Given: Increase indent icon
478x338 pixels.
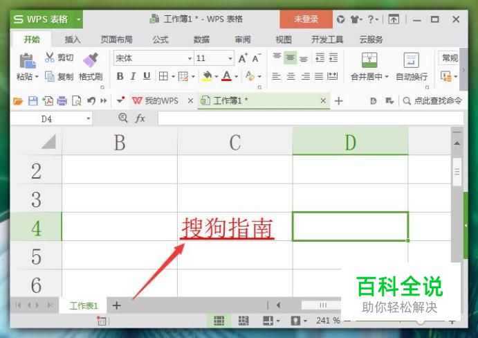Looking at the screenshot, I should click(x=333, y=57).
